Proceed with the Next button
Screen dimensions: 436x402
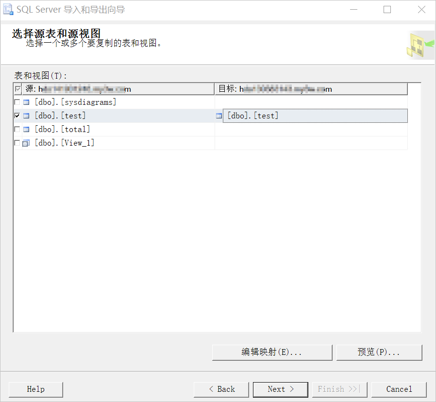(280, 389)
